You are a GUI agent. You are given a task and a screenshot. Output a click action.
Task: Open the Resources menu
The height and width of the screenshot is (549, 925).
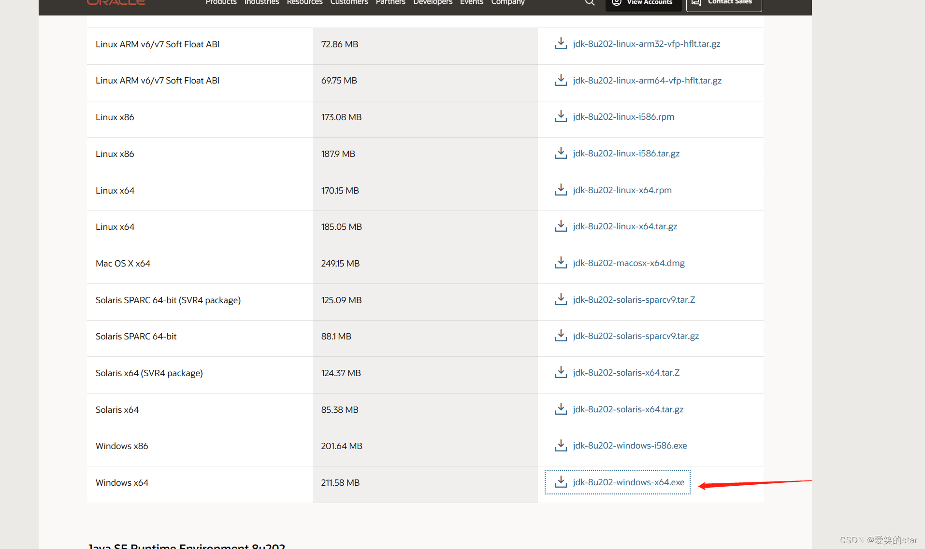point(304,2)
